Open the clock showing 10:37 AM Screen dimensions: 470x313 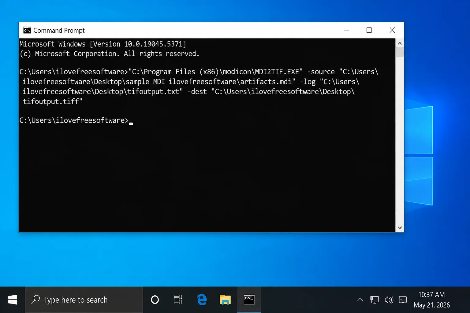point(431,295)
